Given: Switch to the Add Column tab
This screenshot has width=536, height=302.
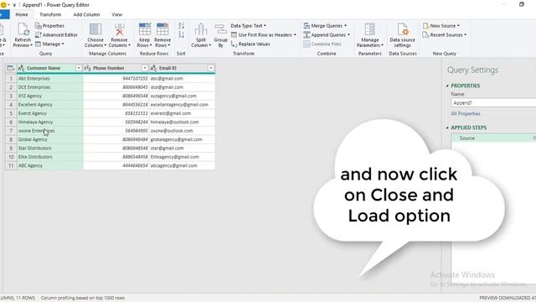Looking at the screenshot, I should [86, 14].
